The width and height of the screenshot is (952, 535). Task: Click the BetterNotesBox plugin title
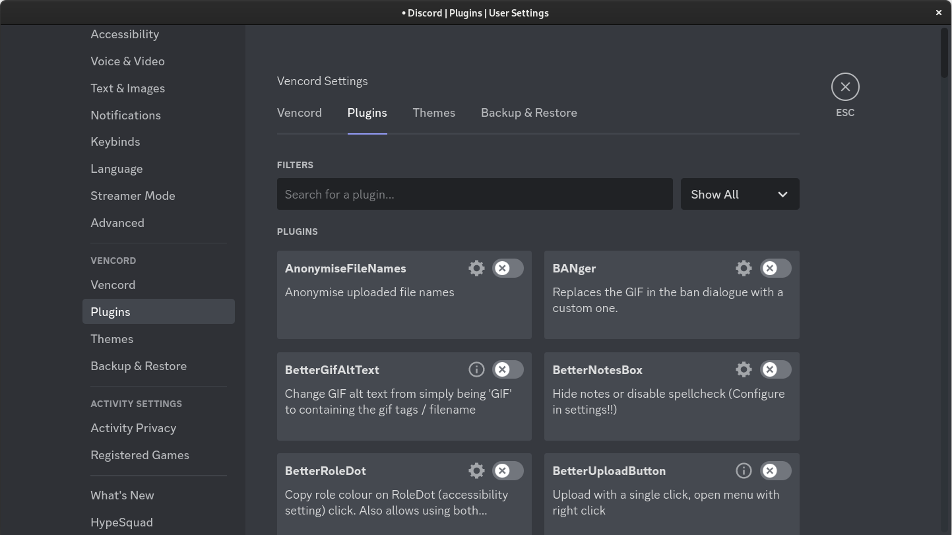[x=598, y=370]
